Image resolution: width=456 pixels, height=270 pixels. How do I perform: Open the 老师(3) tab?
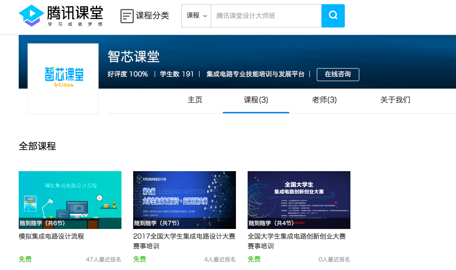(x=324, y=100)
